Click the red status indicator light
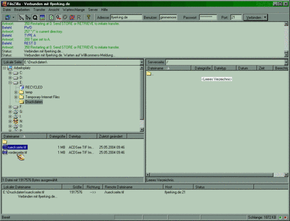 pos(285,217)
